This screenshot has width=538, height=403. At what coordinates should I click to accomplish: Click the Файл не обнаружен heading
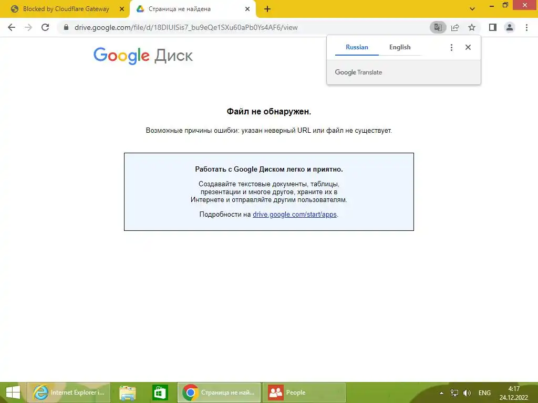(268, 111)
